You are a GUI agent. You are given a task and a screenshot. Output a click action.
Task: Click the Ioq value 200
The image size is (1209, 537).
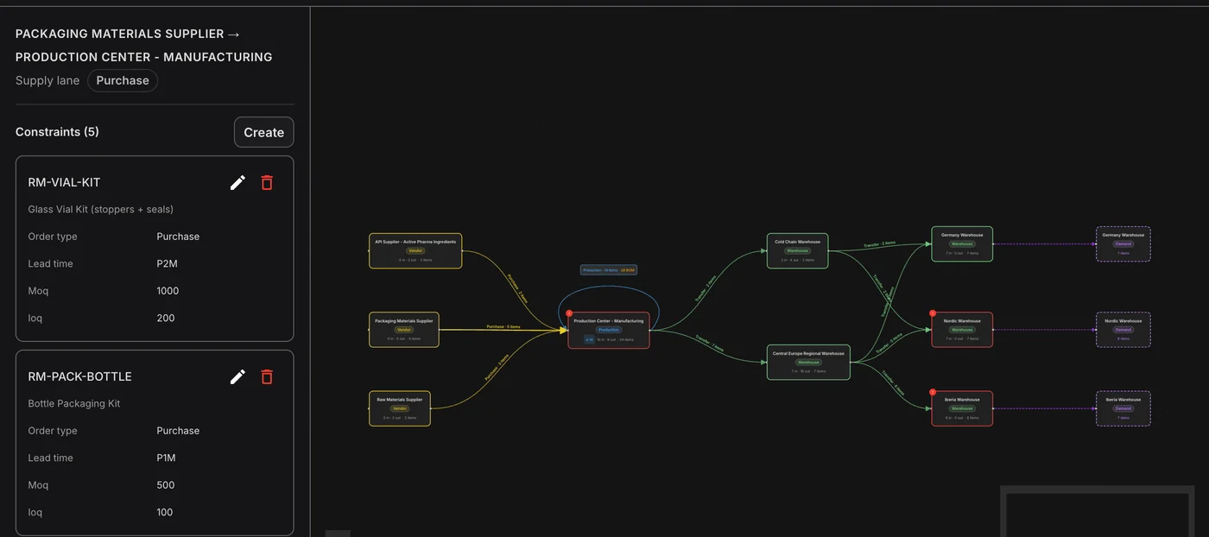[x=166, y=318]
